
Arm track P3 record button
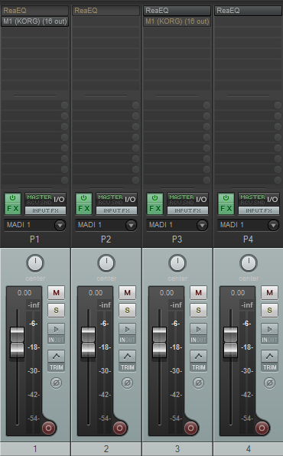pos(190,428)
